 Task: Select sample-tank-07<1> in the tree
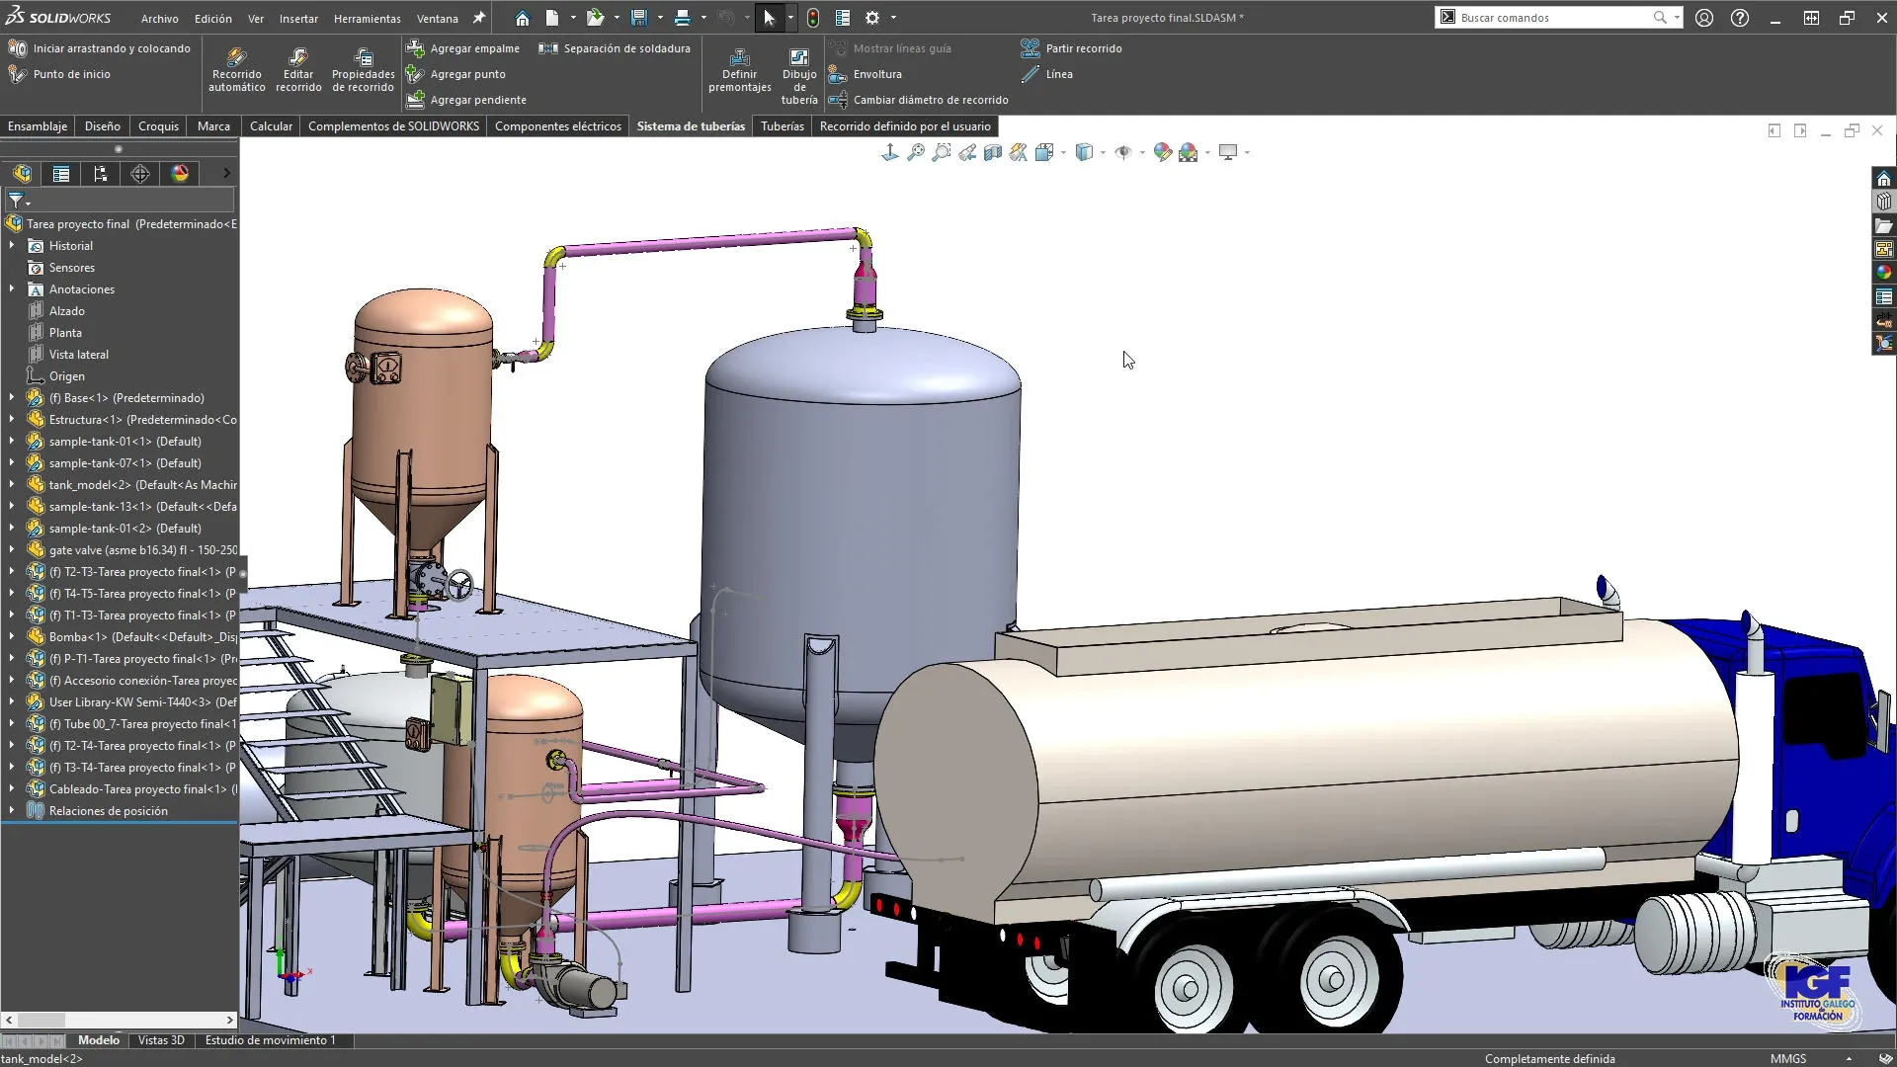pos(124,463)
